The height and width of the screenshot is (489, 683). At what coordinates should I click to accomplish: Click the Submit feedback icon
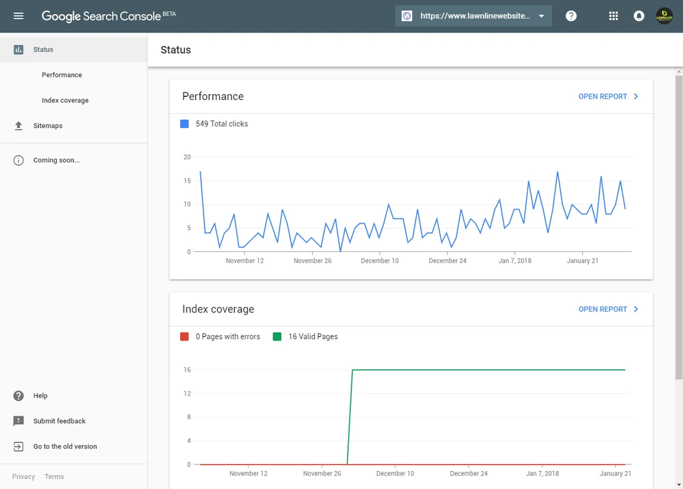[x=18, y=420]
